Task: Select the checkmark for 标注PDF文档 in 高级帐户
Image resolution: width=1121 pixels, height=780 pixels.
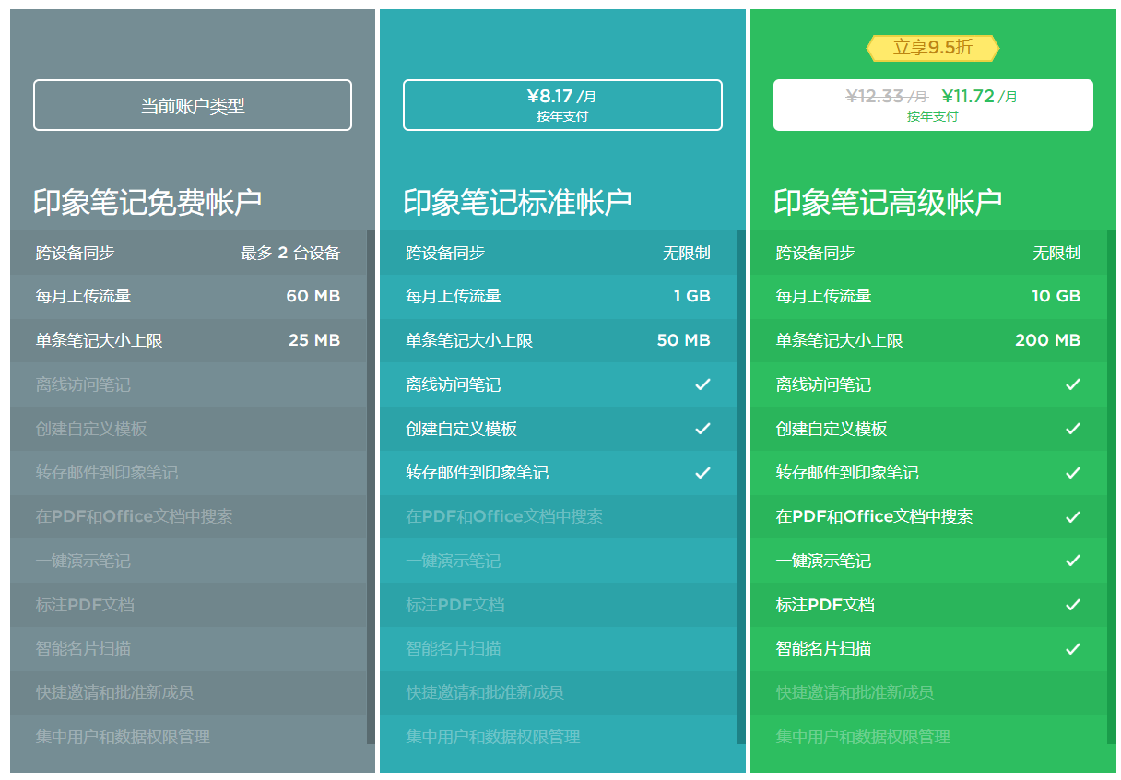Action: coord(1072,606)
